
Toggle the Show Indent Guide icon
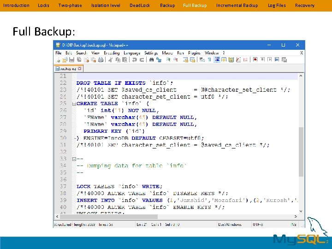click(x=217, y=59)
